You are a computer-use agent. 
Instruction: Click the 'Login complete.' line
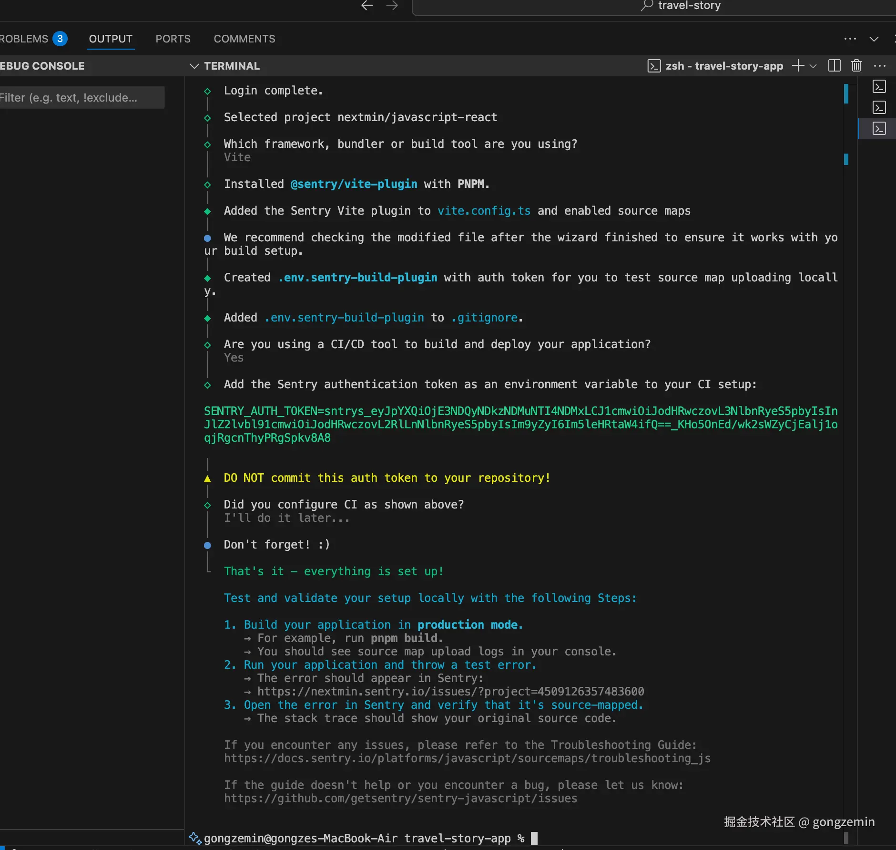274,91
